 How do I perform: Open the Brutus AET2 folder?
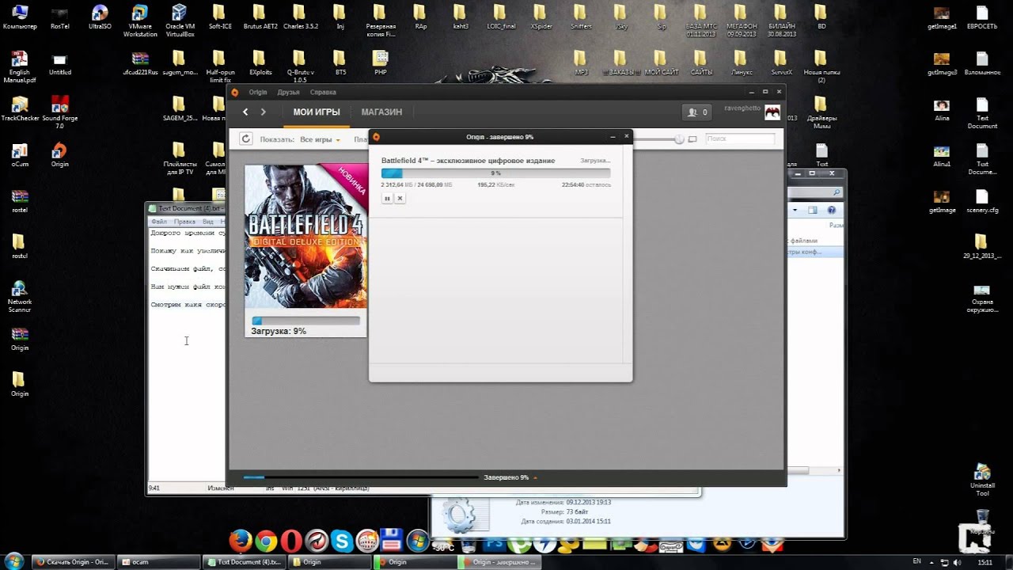coord(260,18)
